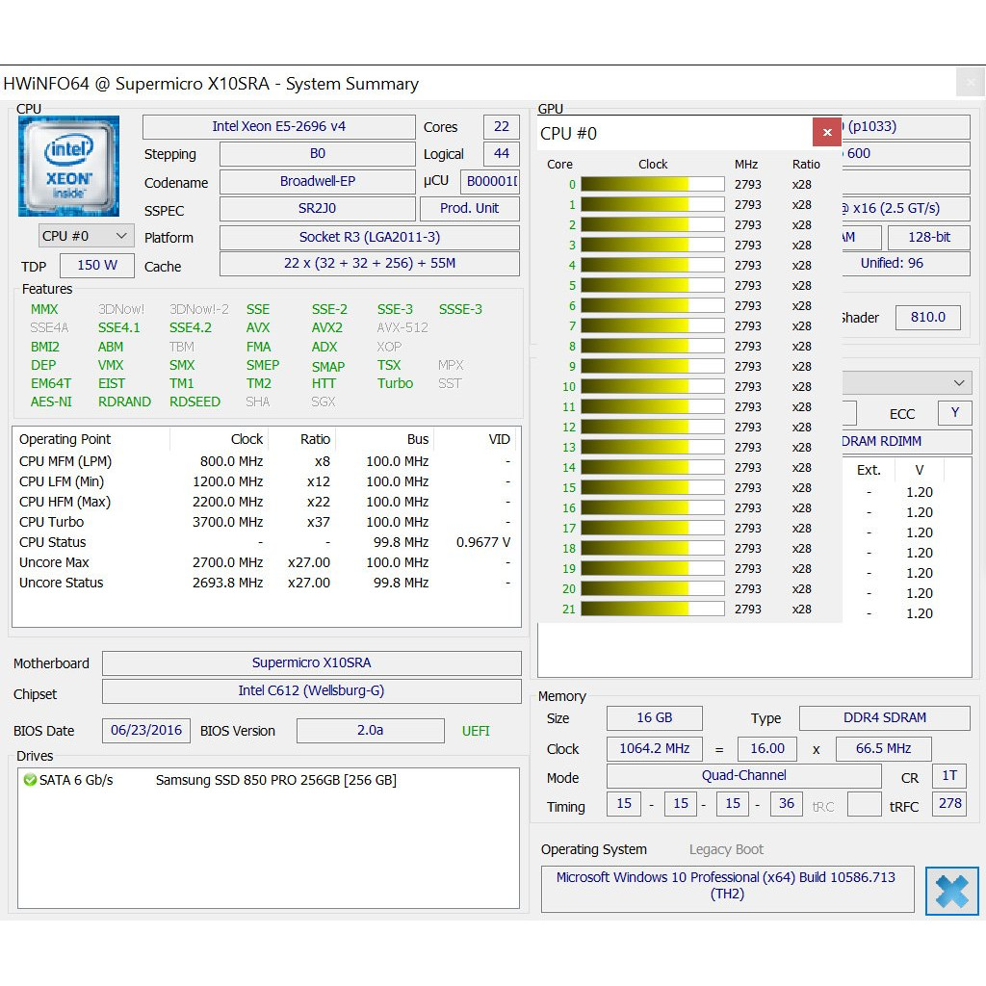Screen dimensions: 986x986
Task: Click the MMX feature label
Action: click(x=44, y=309)
